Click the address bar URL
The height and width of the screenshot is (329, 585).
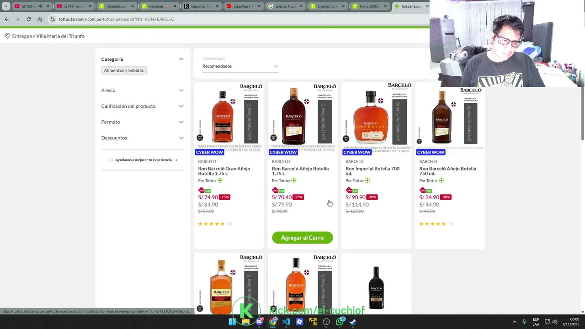coord(117,19)
